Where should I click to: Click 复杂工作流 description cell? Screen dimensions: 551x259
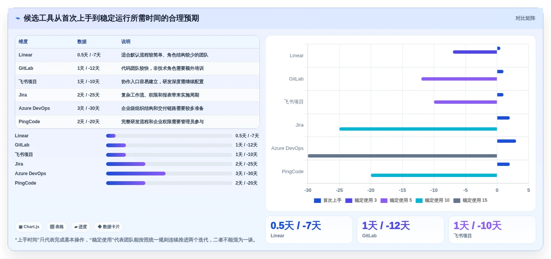tap(160, 95)
